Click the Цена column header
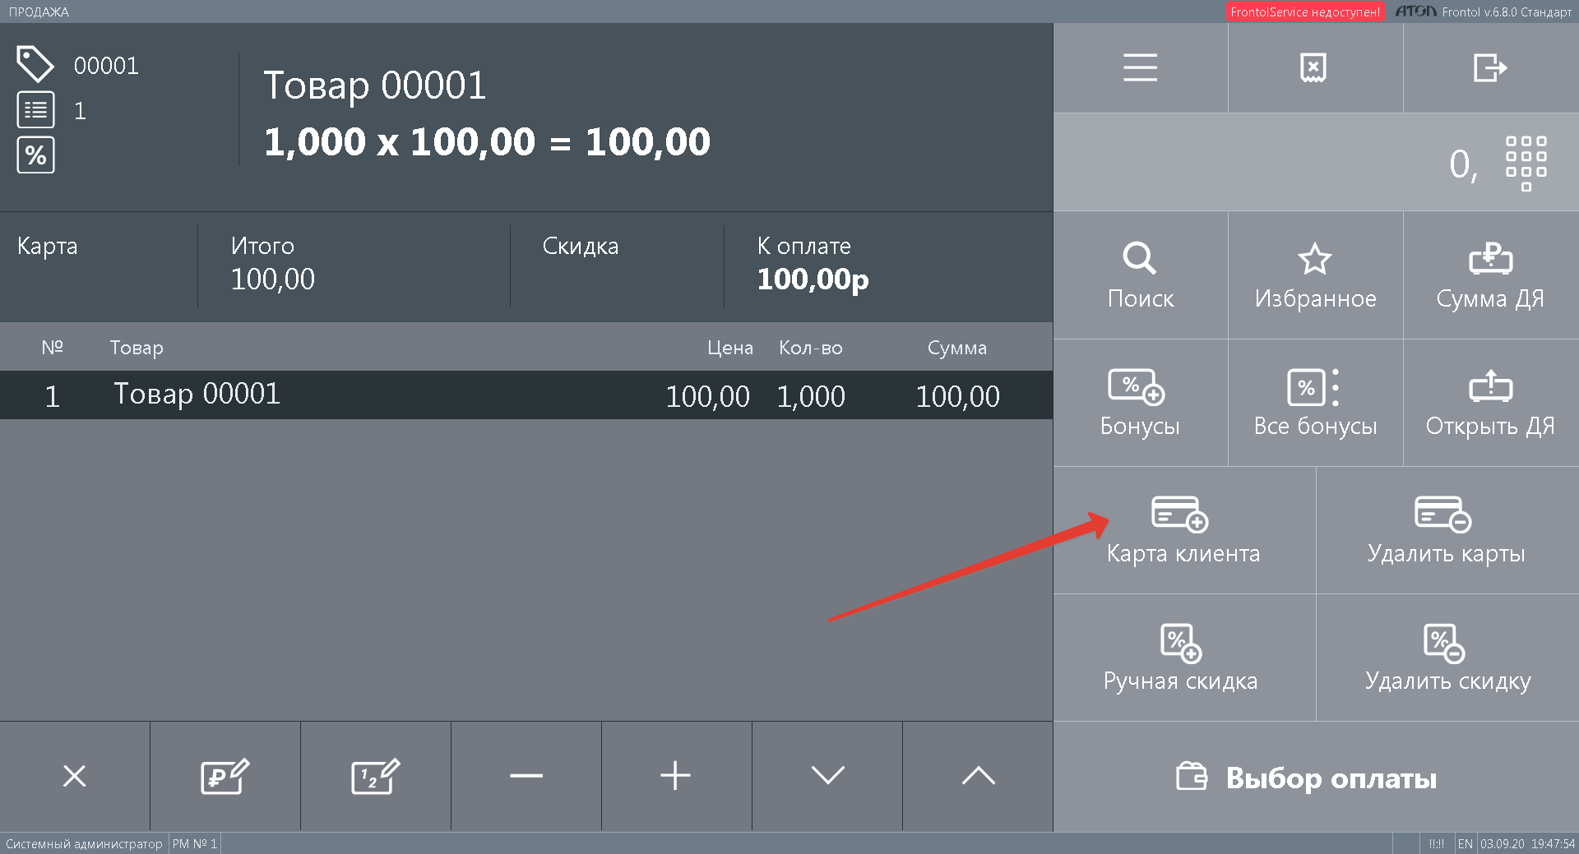This screenshot has height=854, width=1579. [x=729, y=348]
